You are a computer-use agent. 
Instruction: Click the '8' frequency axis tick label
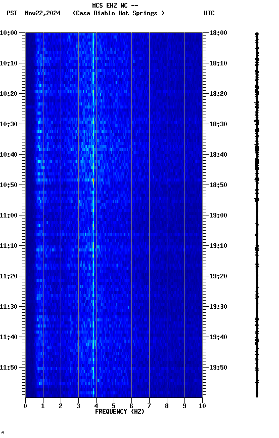coord(167,406)
